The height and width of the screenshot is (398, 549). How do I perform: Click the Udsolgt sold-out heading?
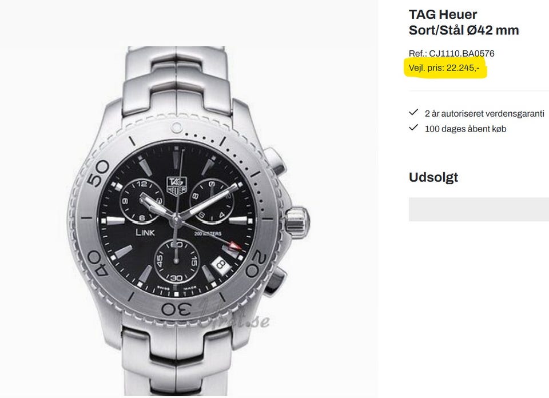click(x=433, y=177)
